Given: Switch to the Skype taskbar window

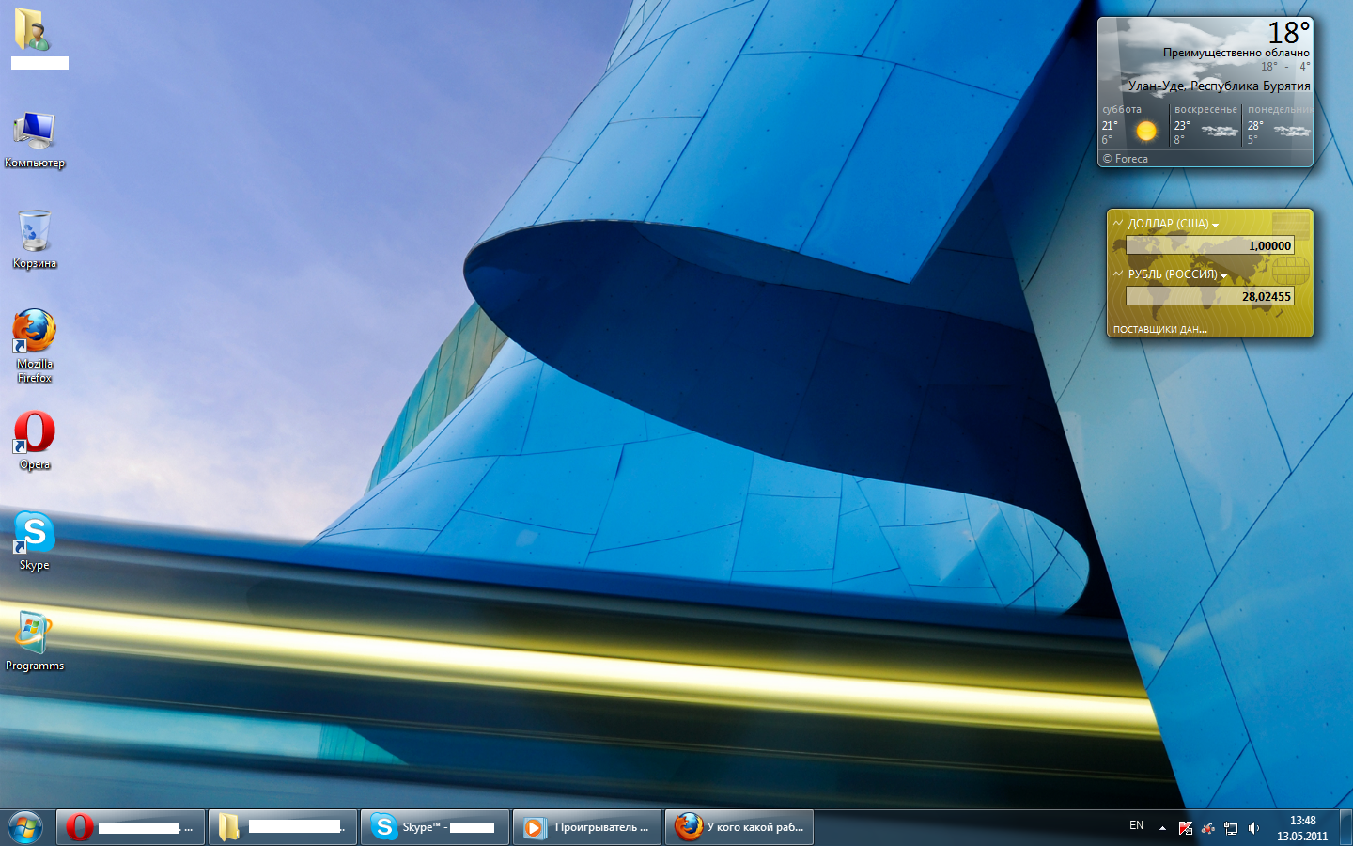Looking at the screenshot, I should (x=434, y=827).
